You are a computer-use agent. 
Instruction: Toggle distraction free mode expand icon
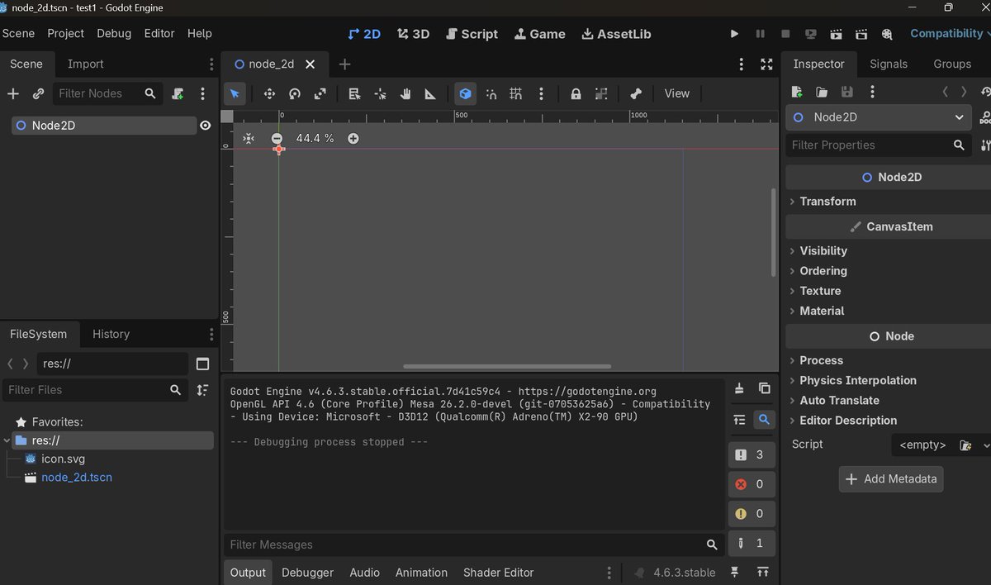pyautogui.click(x=766, y=64)
